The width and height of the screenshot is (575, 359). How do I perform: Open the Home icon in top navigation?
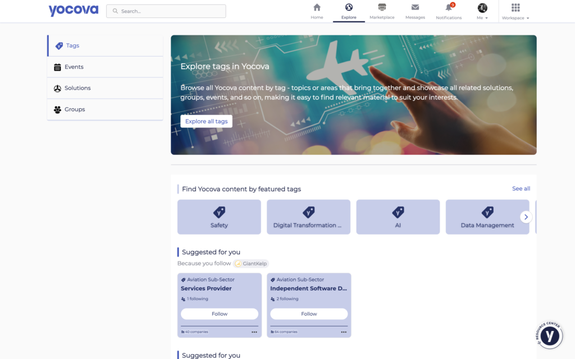[x=317, y=7]
